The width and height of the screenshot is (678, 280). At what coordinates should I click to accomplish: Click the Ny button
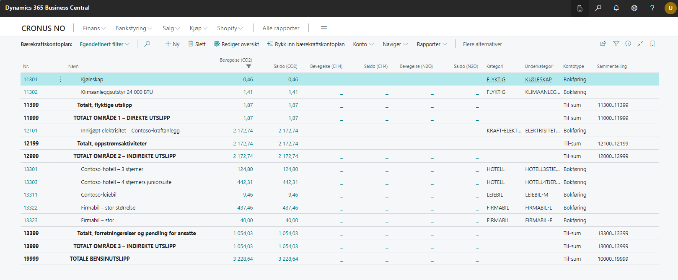172,44
